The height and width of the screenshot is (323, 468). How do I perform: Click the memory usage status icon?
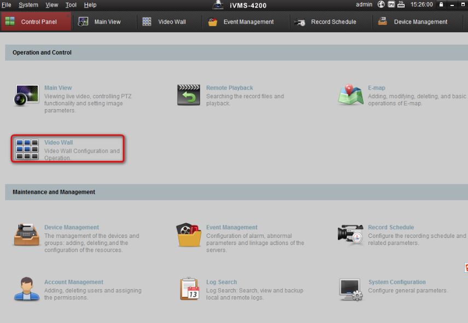[401, 4]
